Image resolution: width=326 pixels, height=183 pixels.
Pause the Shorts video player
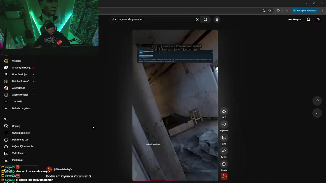[175, 105]
